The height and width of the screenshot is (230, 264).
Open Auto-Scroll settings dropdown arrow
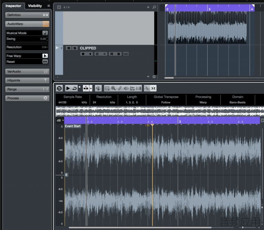coord(91,88)
